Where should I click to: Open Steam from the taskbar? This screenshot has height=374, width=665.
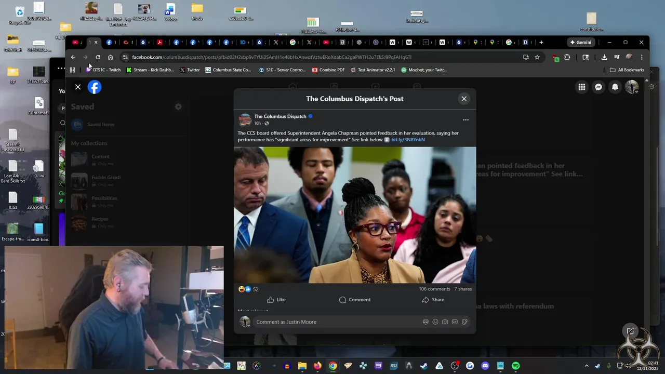tap(424, 366)
